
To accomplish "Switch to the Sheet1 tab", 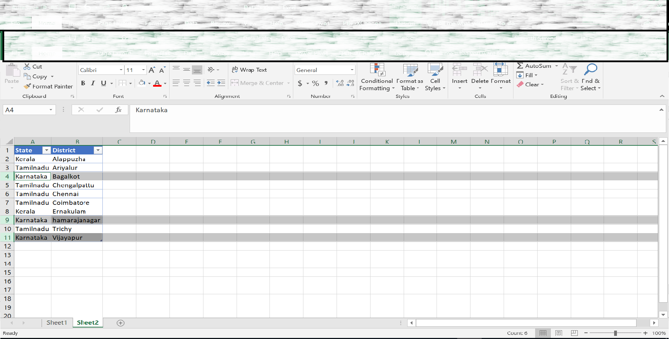I will point(57,323).
